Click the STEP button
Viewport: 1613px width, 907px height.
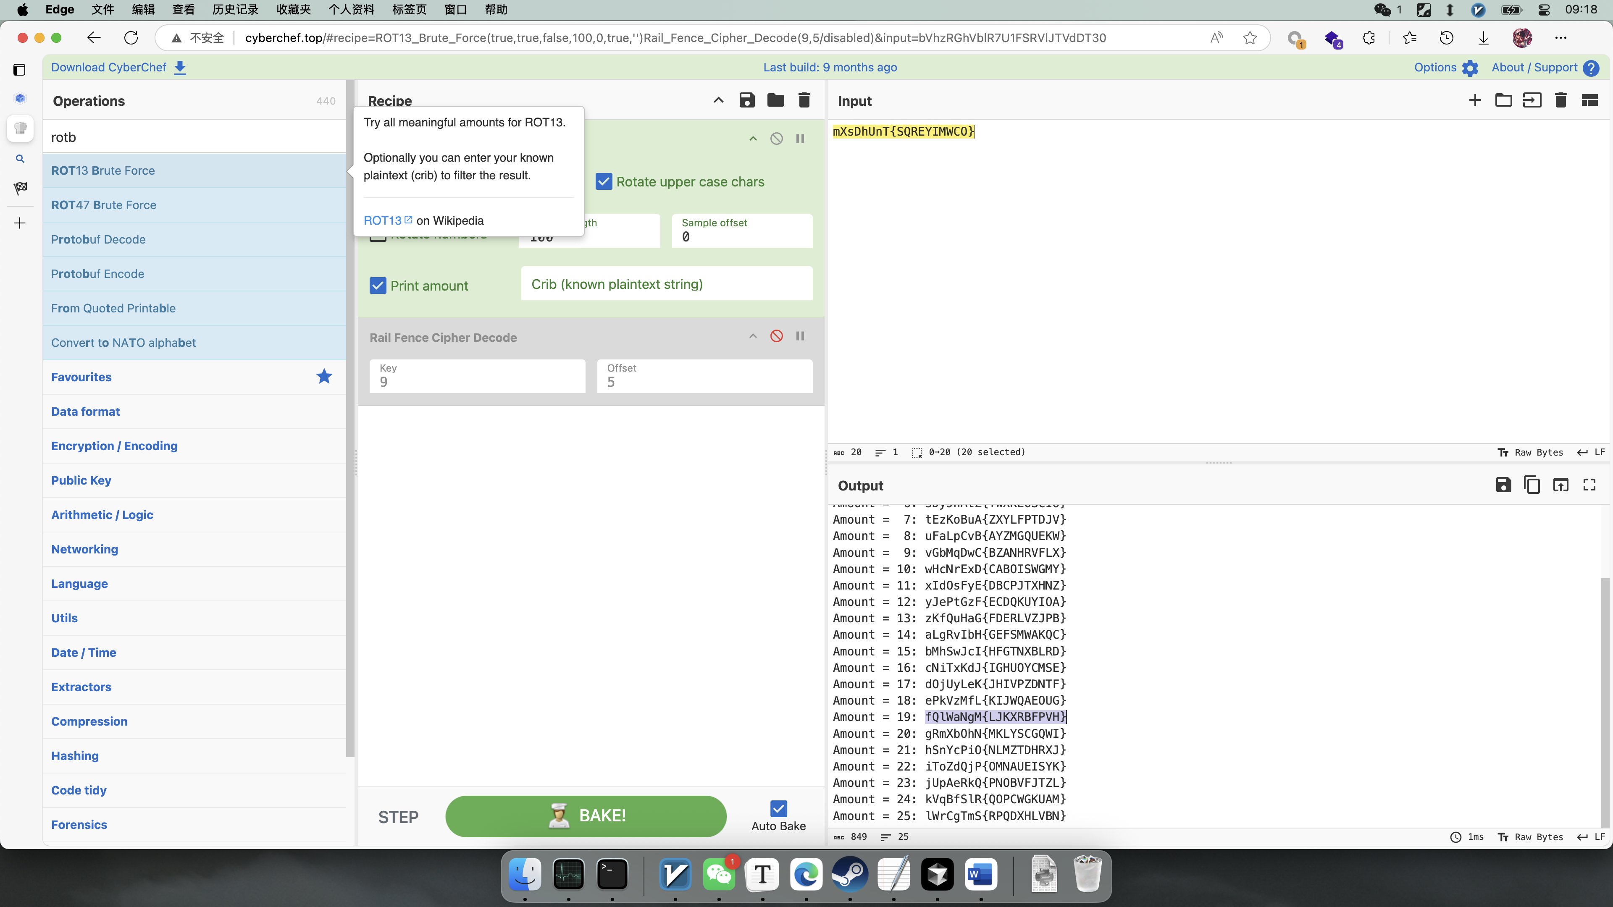[x=398, y=817]
